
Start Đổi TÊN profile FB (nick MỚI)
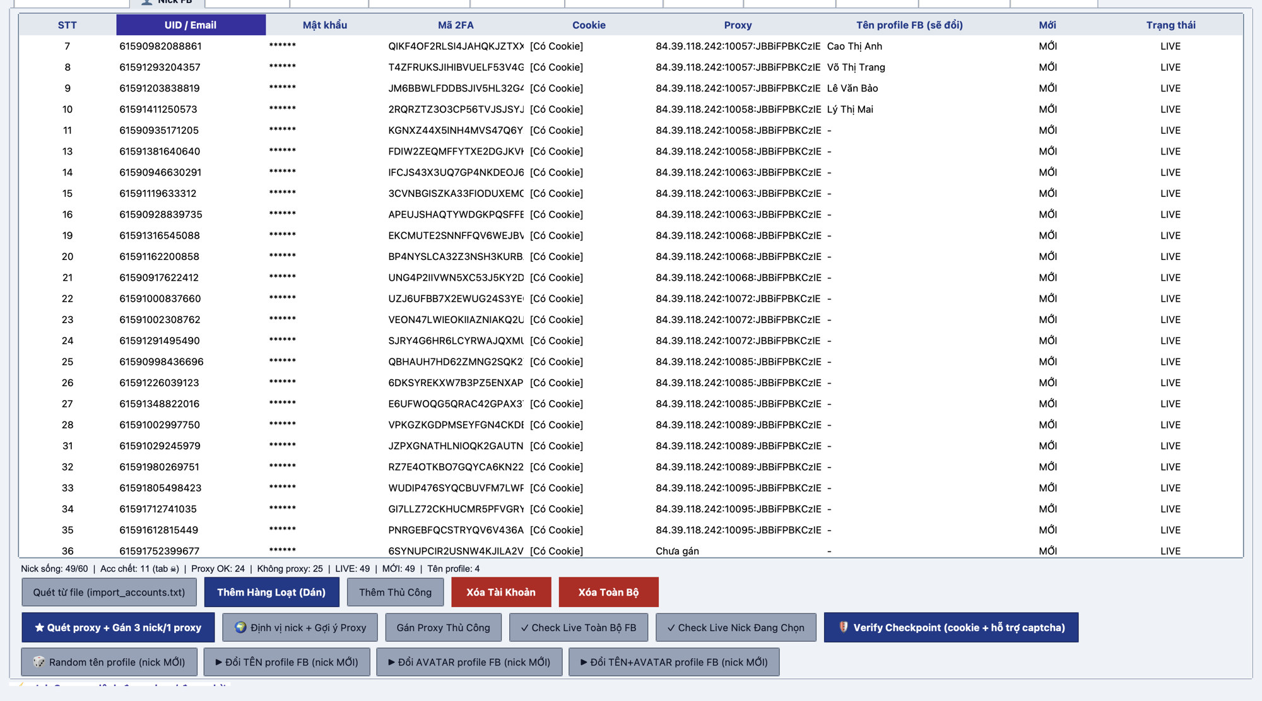pos(286,662)
